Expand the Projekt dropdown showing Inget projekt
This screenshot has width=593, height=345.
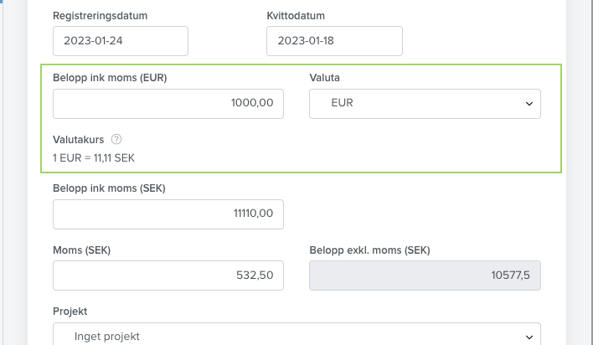point(296,334)
